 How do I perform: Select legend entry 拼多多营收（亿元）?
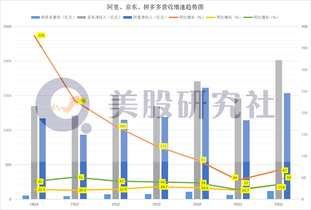(x=53, y=17)
